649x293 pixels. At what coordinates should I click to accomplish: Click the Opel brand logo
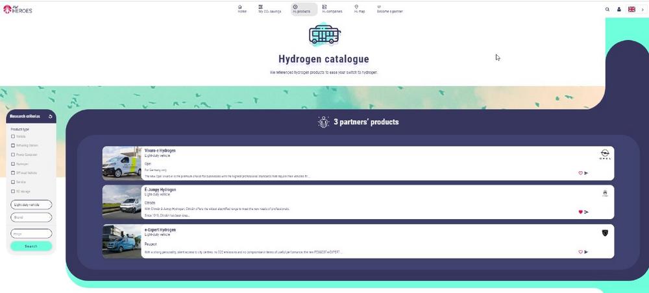click(604, 155)
